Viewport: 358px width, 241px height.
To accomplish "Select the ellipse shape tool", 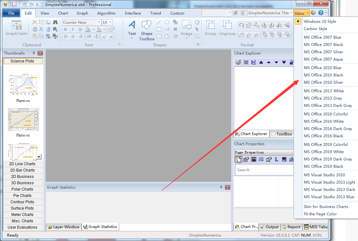I will (x=167, y=23).
